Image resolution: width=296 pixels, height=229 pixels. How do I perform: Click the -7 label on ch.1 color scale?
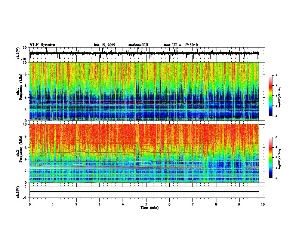pos(275,116)
